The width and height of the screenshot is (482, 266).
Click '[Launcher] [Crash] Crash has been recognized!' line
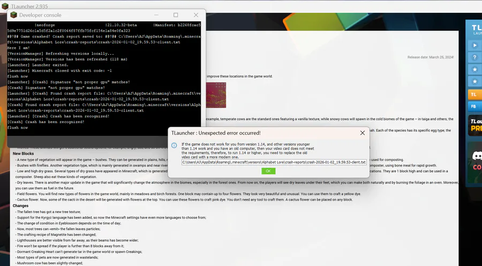pos(58,116)
